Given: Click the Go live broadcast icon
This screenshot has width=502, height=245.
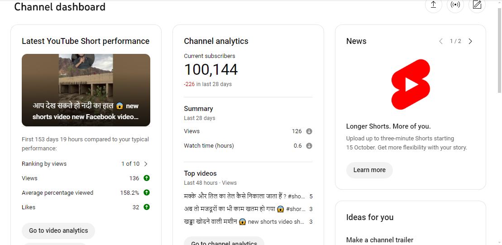Looking at the screenshot, I should pyautogui.click(x=455, y=5).
